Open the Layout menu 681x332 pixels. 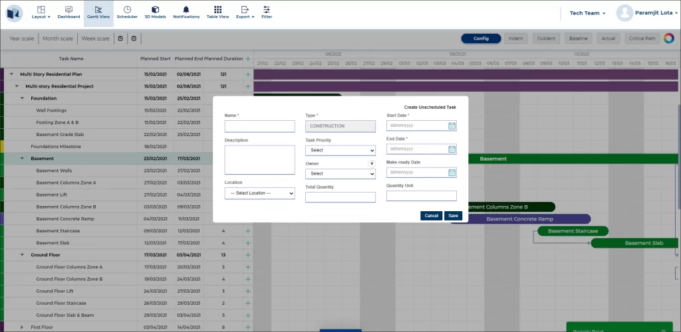pyautogui.click(x=41, y=12)
